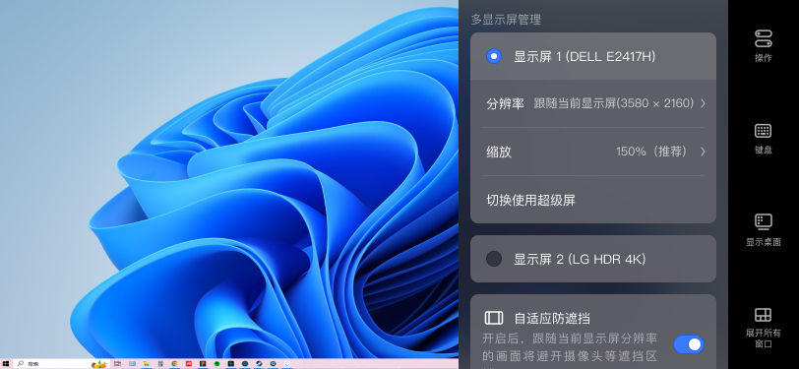Click the 自适应防遮挡 screen icon
The image size is (799, 369).
click(493, 318)
